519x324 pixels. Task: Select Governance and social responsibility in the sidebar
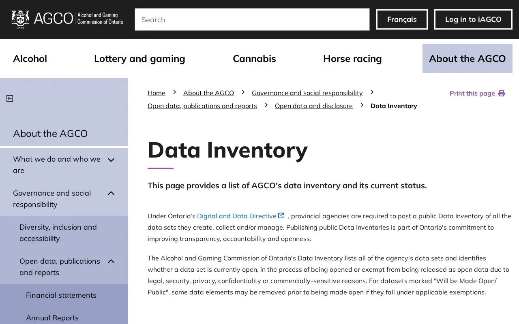coord(52,199)
